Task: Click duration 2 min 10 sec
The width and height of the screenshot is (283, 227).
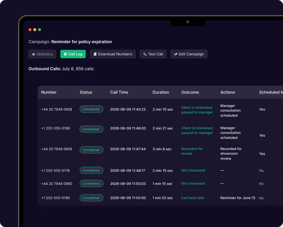Action: pyautogui.click(x=163, y=109)
